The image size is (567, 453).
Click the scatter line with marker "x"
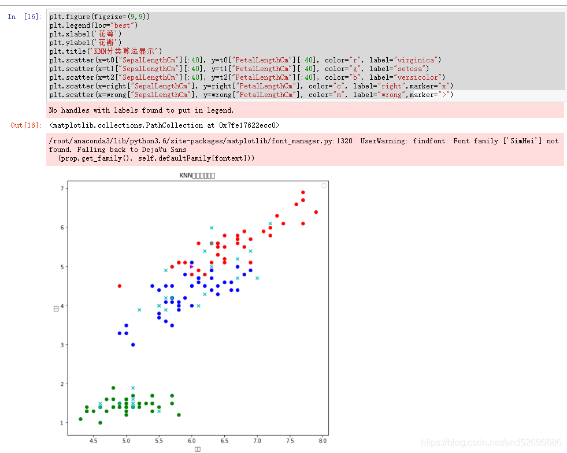click(x=251, y=86)
